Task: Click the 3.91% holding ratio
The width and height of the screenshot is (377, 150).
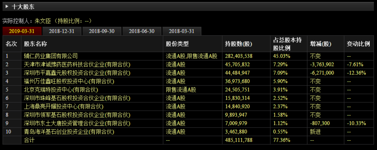Action: [x=280, y=90]
